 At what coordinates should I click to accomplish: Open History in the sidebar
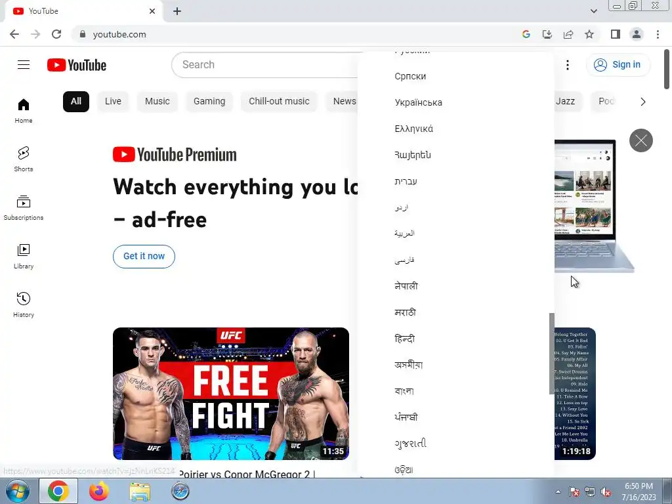tap(24, 304)
